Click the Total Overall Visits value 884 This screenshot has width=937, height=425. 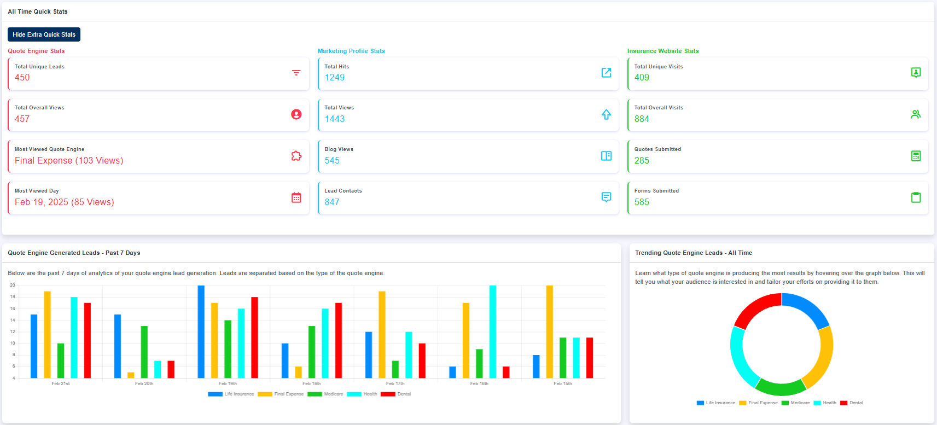click(x=642, y=119)
